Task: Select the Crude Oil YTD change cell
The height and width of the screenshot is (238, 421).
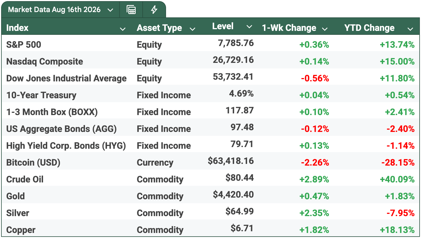Action: pos(397,179)
